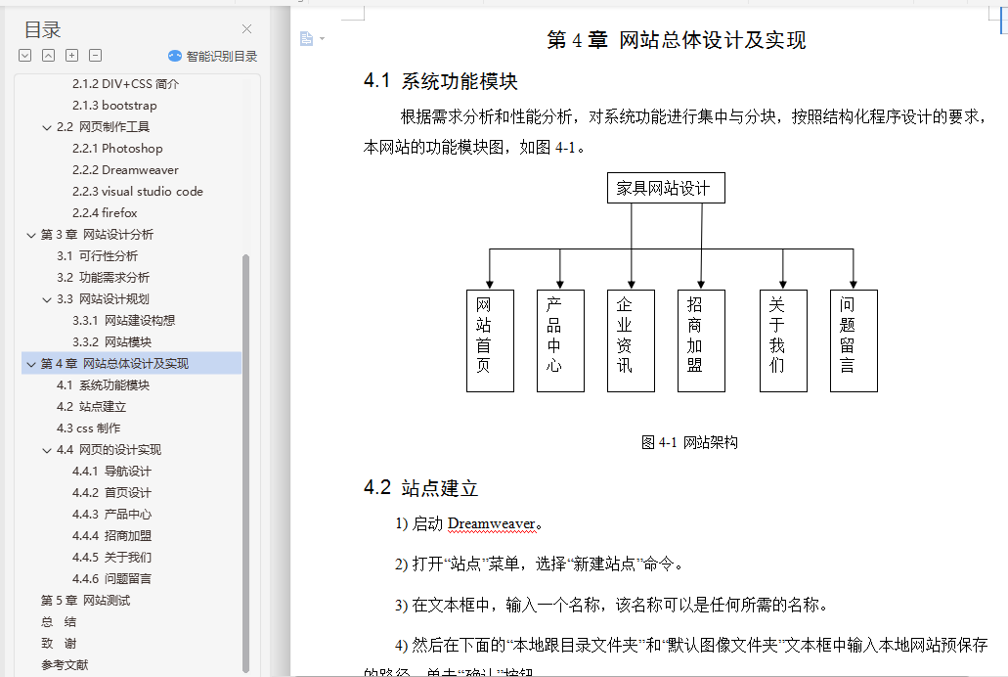Image resolution: width=1008 pixels, height=677 pixels.
Task: Jump to 2.2.1 Photoshop entry
Action: coord(117,148)
